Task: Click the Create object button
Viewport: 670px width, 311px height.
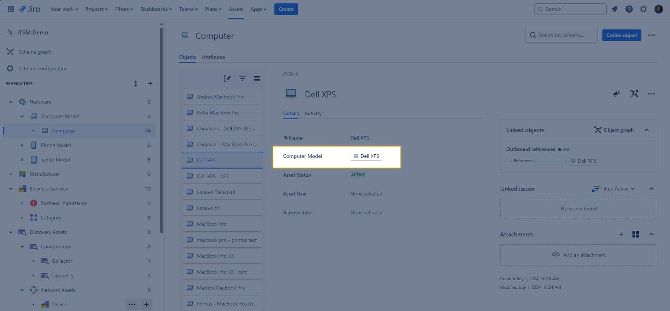Action: pyautogui.click(x=621, y=35)
